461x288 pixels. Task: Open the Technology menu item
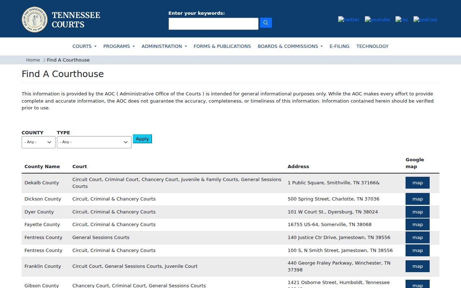point(372,46)
